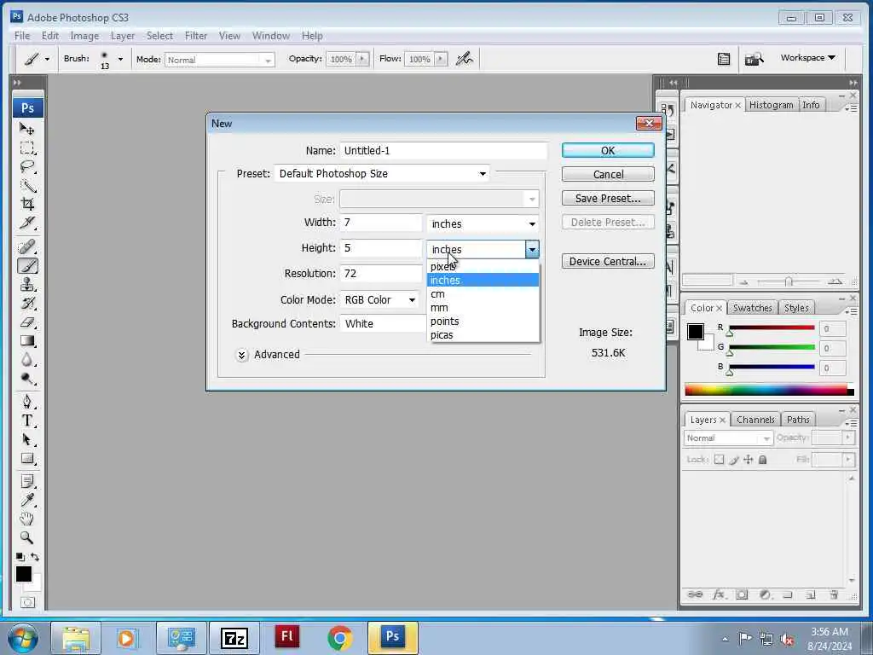873x655 pixels.
Task: Select the Blur tool
Action: [x=26, y=360]
